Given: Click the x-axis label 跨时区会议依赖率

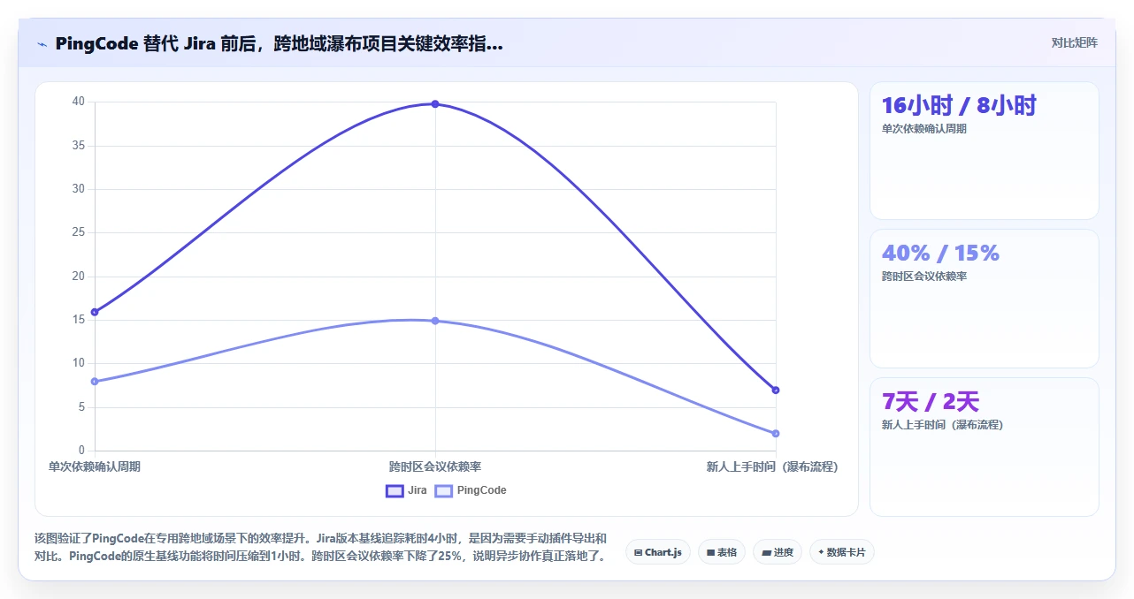Looking at the screenshot, I should tap(435, 466).
